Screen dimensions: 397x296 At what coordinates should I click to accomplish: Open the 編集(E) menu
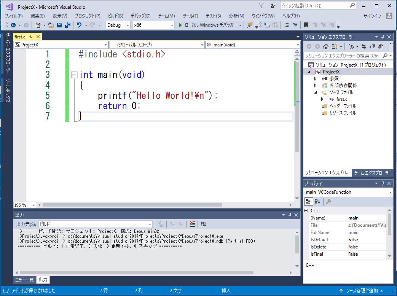coord(37,16)
